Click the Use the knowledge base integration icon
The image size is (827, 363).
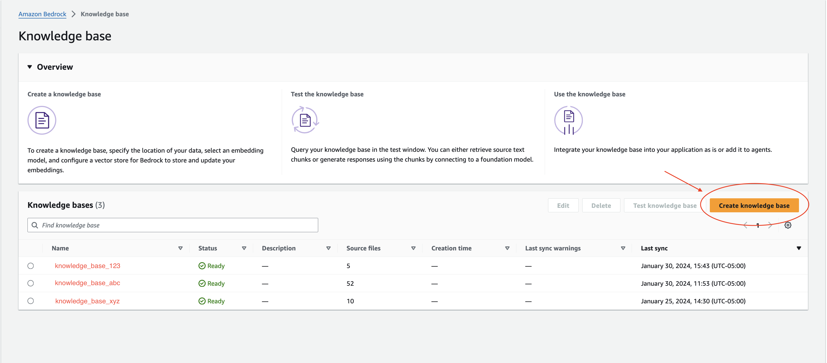coord(568,120)
